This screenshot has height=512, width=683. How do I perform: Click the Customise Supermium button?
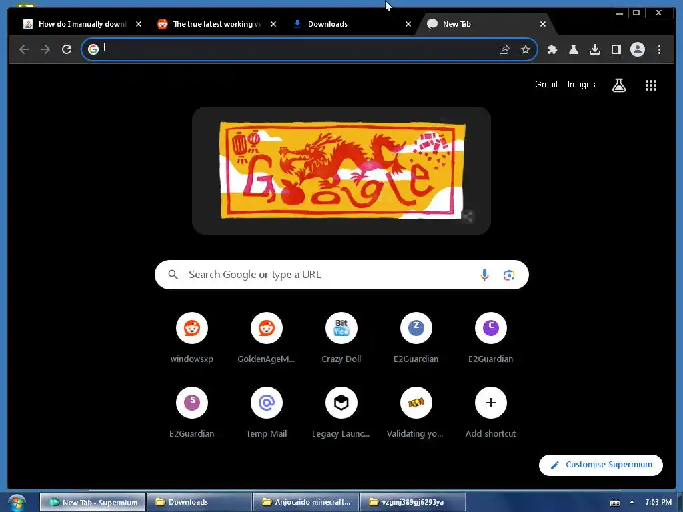point(601,465)
